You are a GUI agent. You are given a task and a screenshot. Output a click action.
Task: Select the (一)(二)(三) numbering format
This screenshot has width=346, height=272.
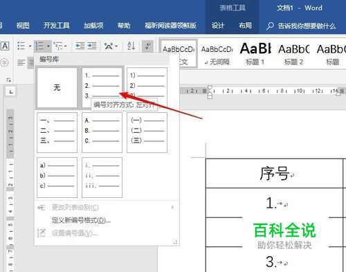tap(147, 132)
